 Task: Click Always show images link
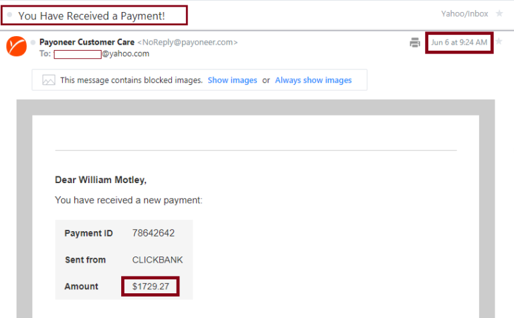tap(313, 80)
